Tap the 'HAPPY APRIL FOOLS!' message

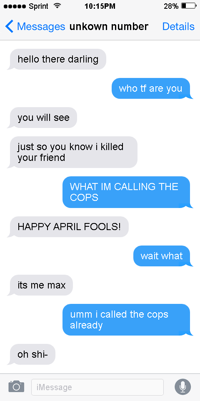68,227
